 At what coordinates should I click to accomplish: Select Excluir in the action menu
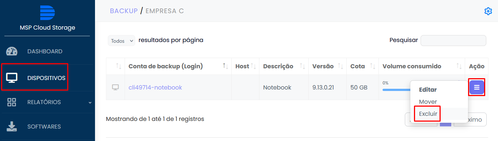click(x=428, y=114)
